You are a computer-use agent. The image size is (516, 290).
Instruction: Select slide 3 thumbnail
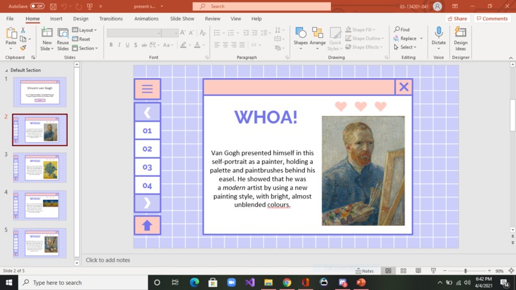(x=40, y=168)
